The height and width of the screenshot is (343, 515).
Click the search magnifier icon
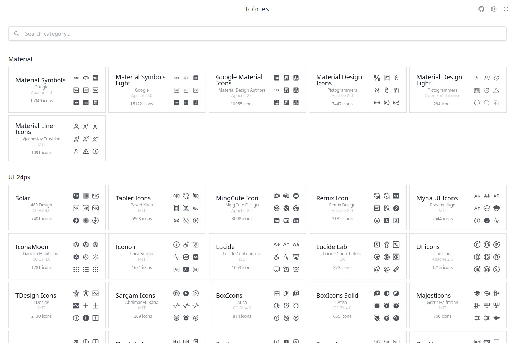[16, 34]
